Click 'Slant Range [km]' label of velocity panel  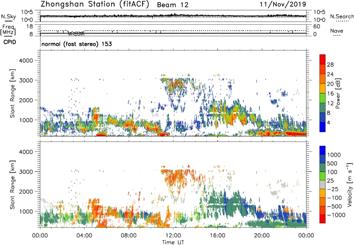click(x=12, y=184)
